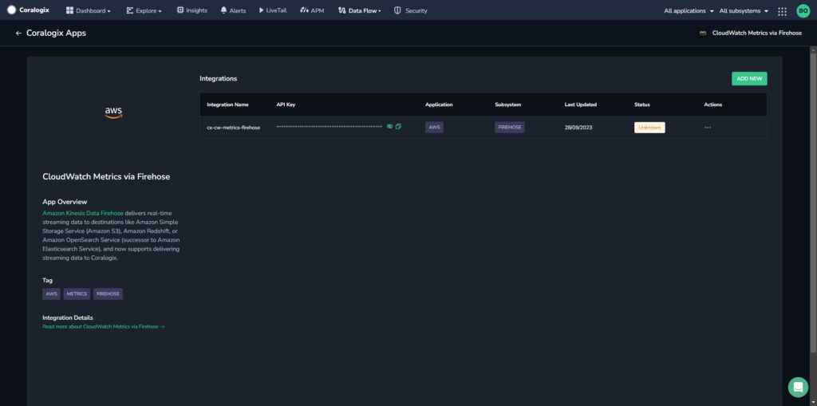Open actions menu for cx-cw-metrics-firehose
This screenshot has height=406, width=817.
click(707, 127)
